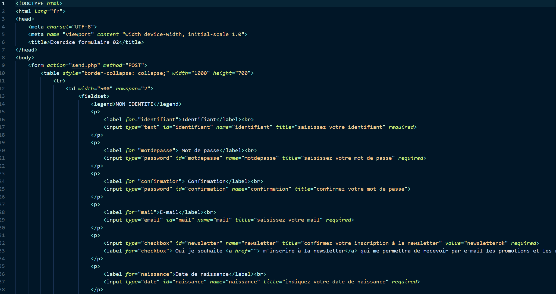
Task: Click the "viewport" meta name value
Action: tap(78, 34)
